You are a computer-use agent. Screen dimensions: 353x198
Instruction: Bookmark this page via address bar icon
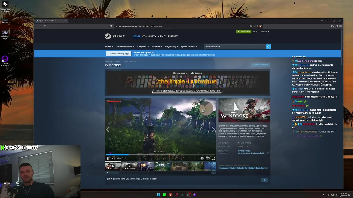pyautogui.click(x=111, y=26)
